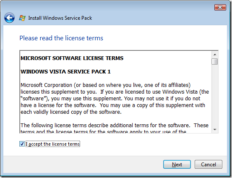232x178 pixels.
Task: Click the line starting 'have a license for the software'
Action: click(x=113, y=105)
